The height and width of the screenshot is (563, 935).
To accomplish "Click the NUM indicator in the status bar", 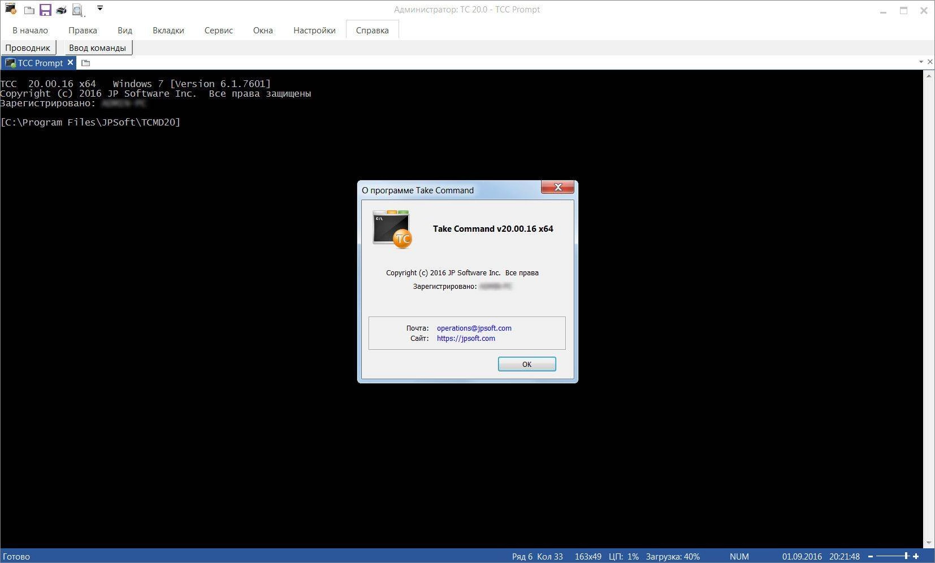I will 739,556.
